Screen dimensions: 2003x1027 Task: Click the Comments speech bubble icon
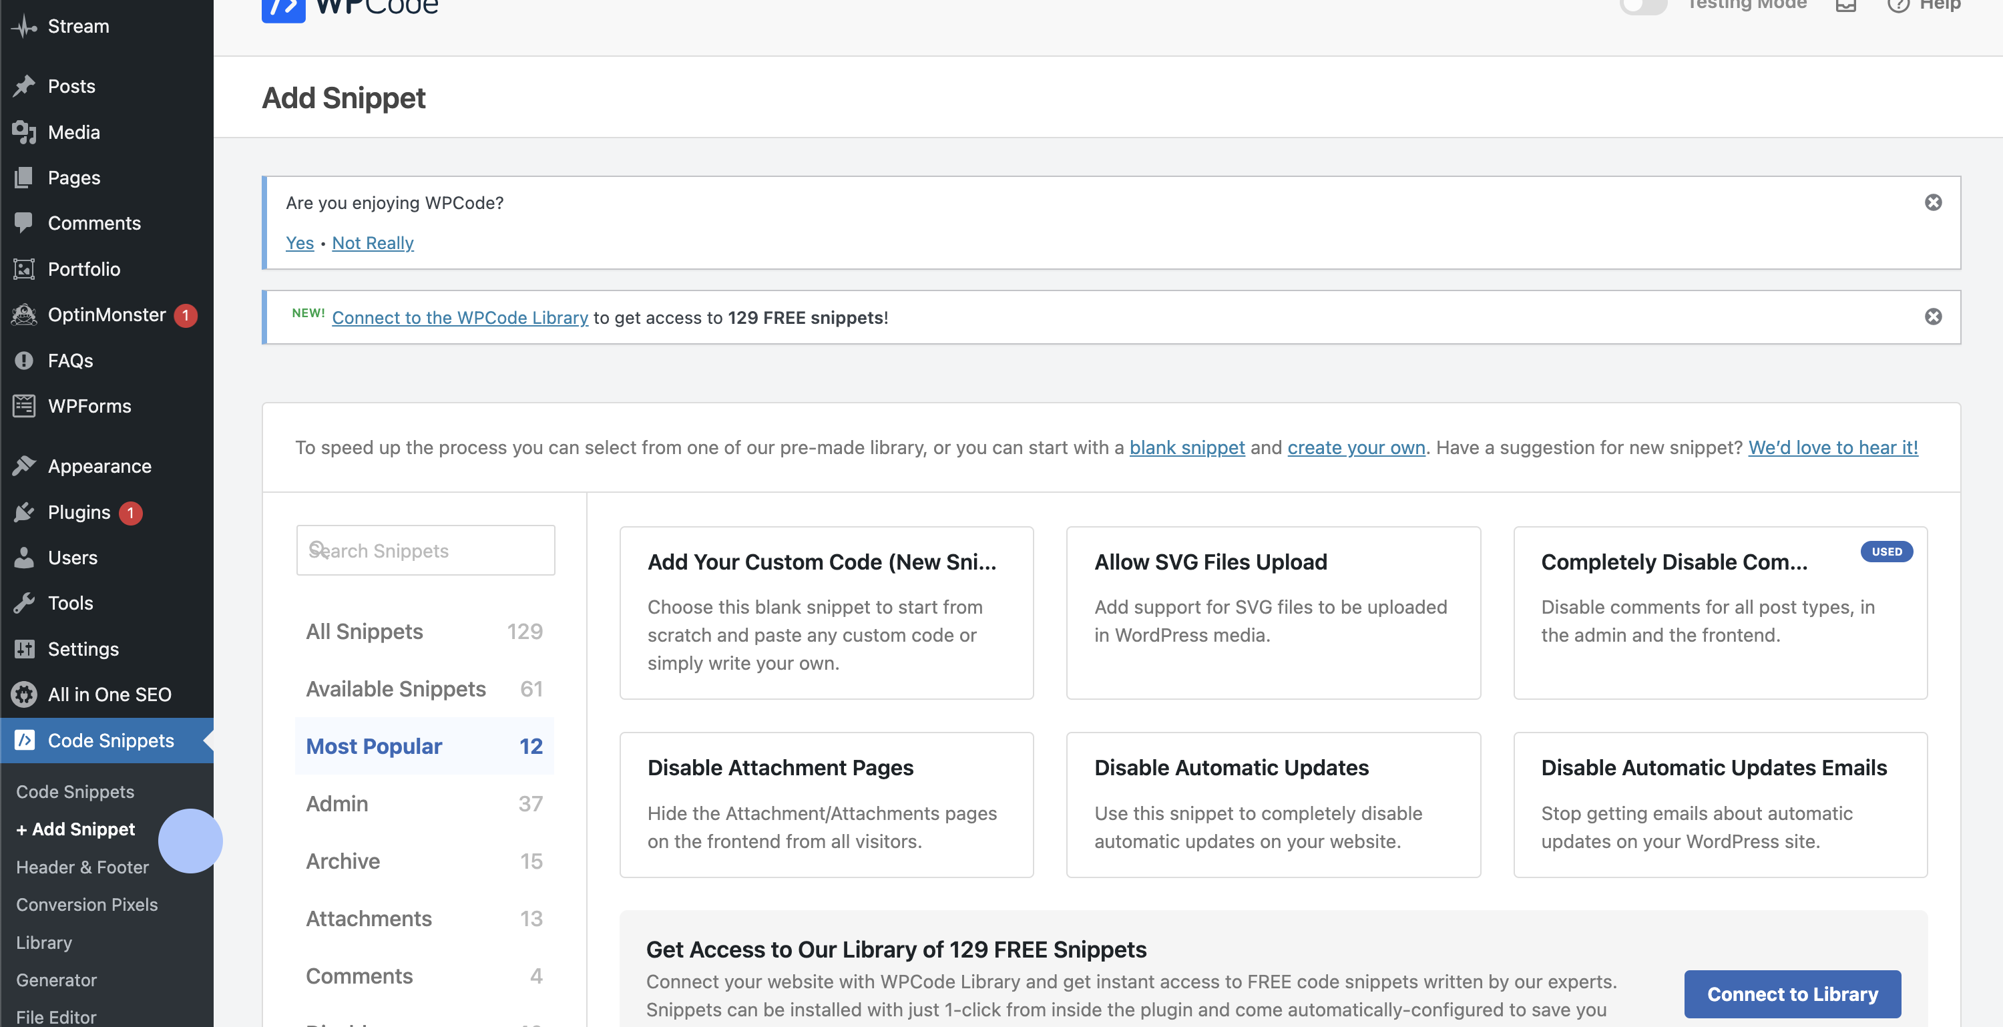click(x=24, y=223)
